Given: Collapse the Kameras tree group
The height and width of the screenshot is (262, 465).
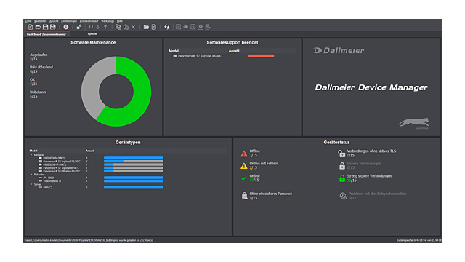Looking at the screenshot, I should (x=31, y=155).
